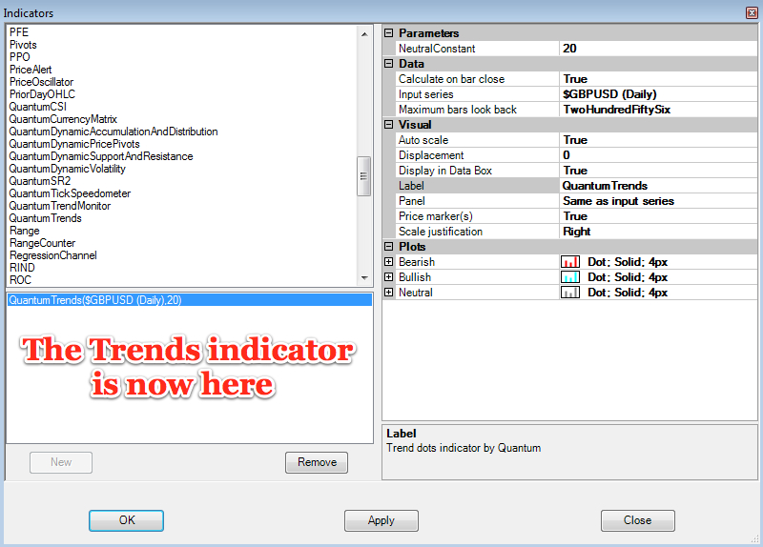Image resolution: width=763 pixels, height=547 pixels.
Task: Select QuantumSR2 in the indicator list
Action: point(40,181)
